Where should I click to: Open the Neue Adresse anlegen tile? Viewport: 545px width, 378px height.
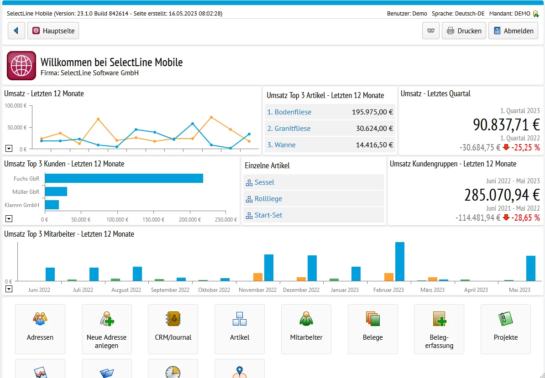click(107, 329)
